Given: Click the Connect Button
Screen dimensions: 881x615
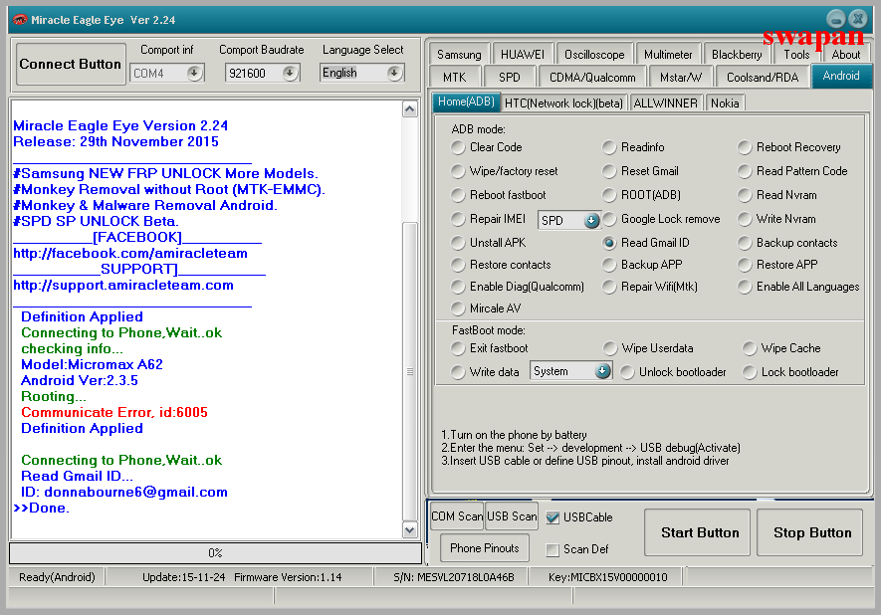Looking at the screenshot, I should coord(71,64).
